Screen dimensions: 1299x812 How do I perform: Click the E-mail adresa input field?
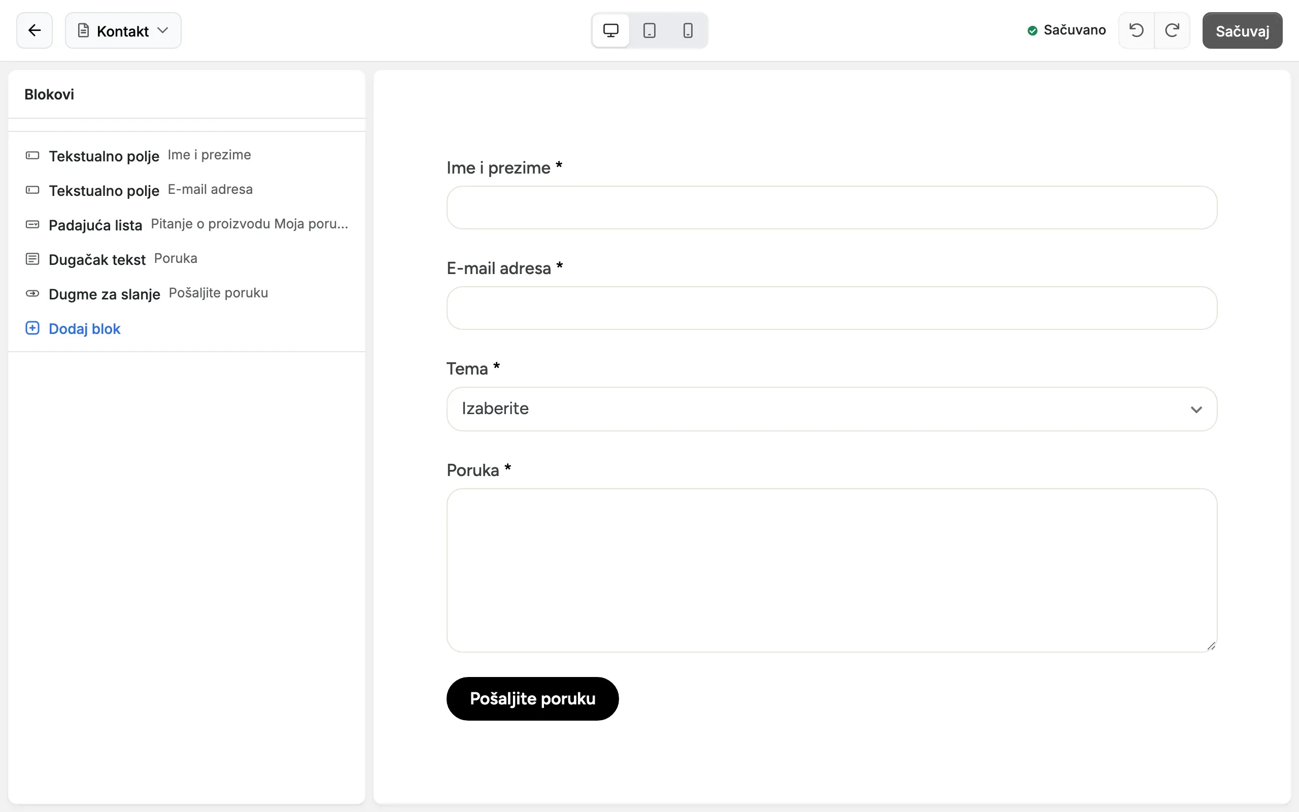pos(832,308)
